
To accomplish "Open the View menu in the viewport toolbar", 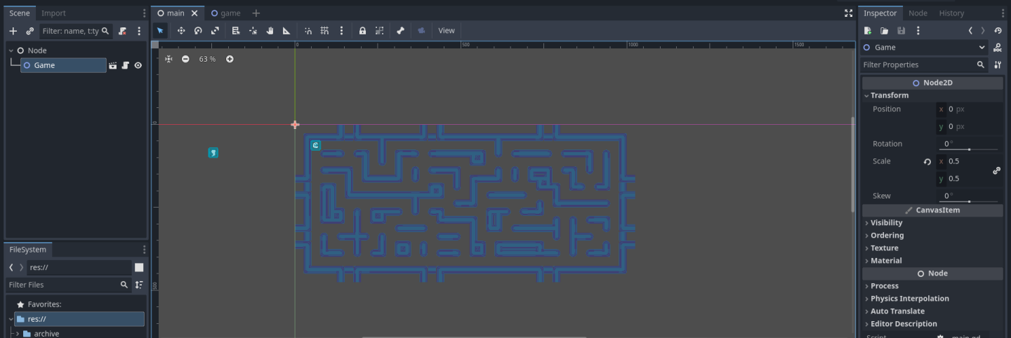I will click(447, 31).
